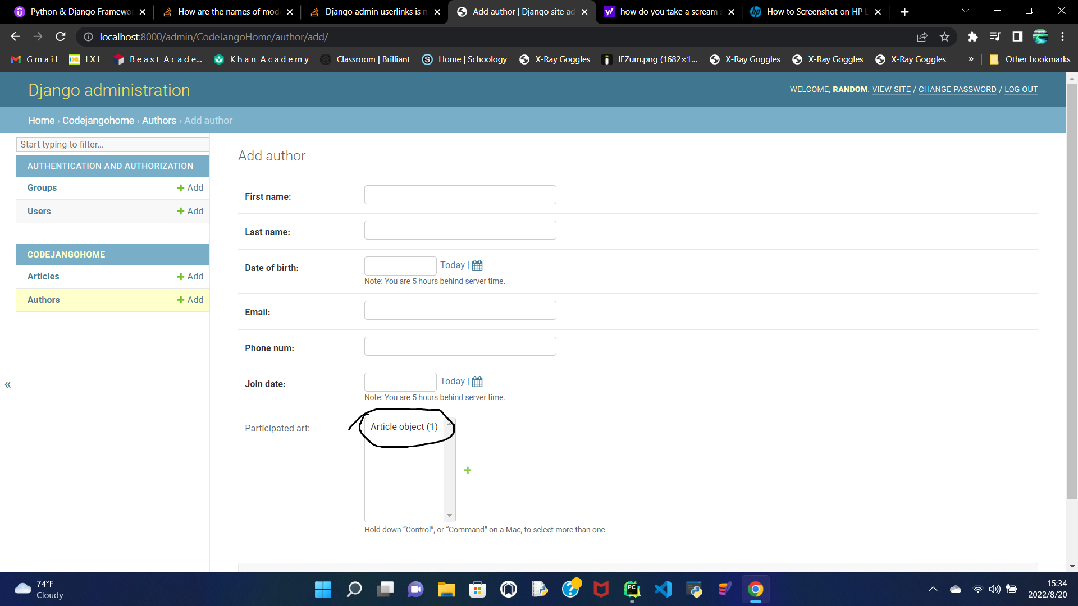Click the Django administration home icon
Viewport: 1078px width, 606px height.
click(x=41, y=121)
